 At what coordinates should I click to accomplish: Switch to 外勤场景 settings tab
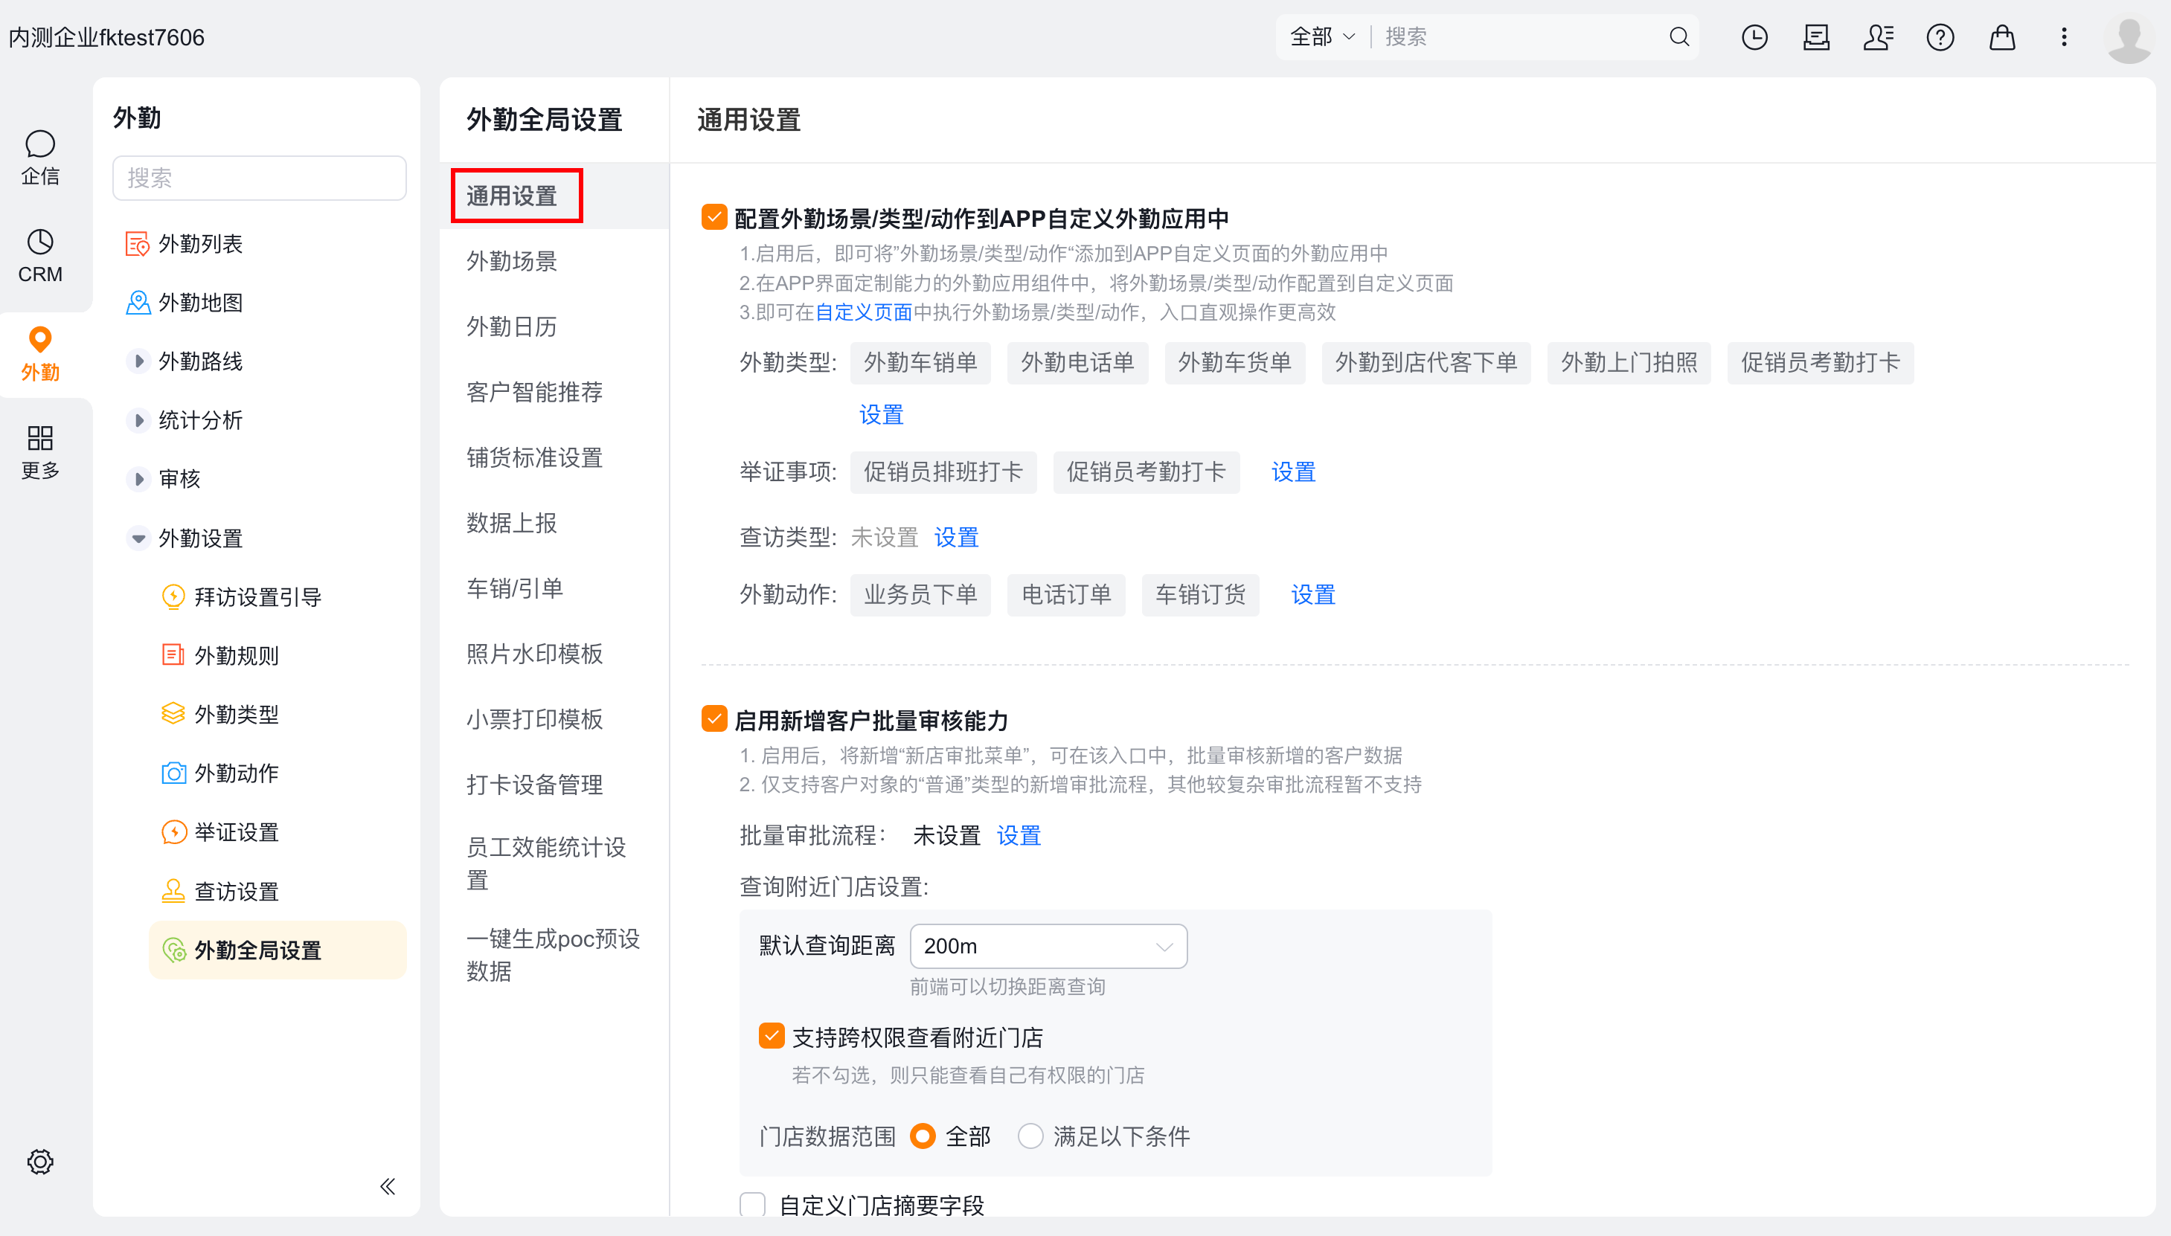click(554, 262)
